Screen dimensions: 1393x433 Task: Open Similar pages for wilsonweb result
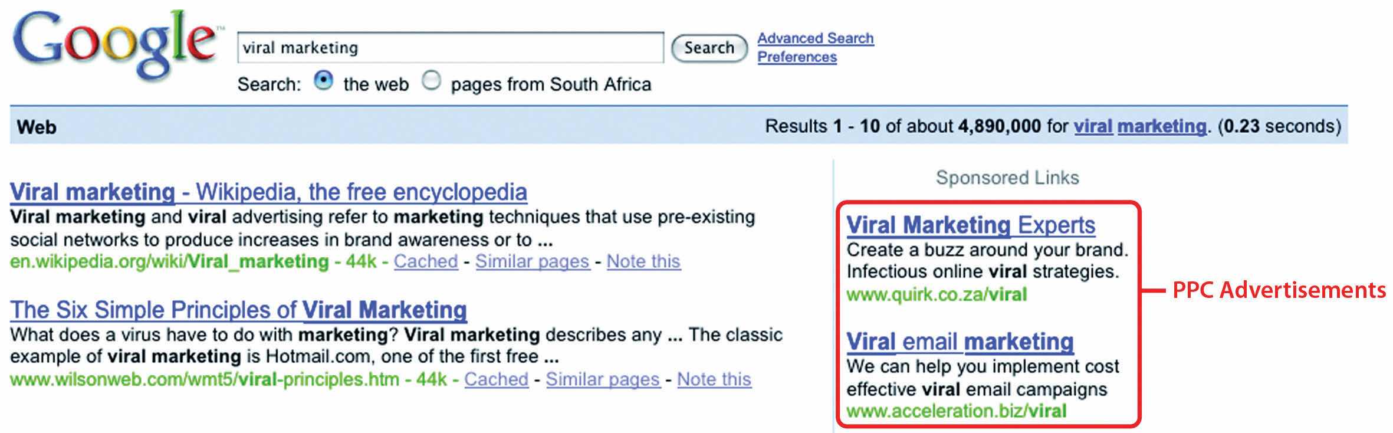click(x=602, y=379)
